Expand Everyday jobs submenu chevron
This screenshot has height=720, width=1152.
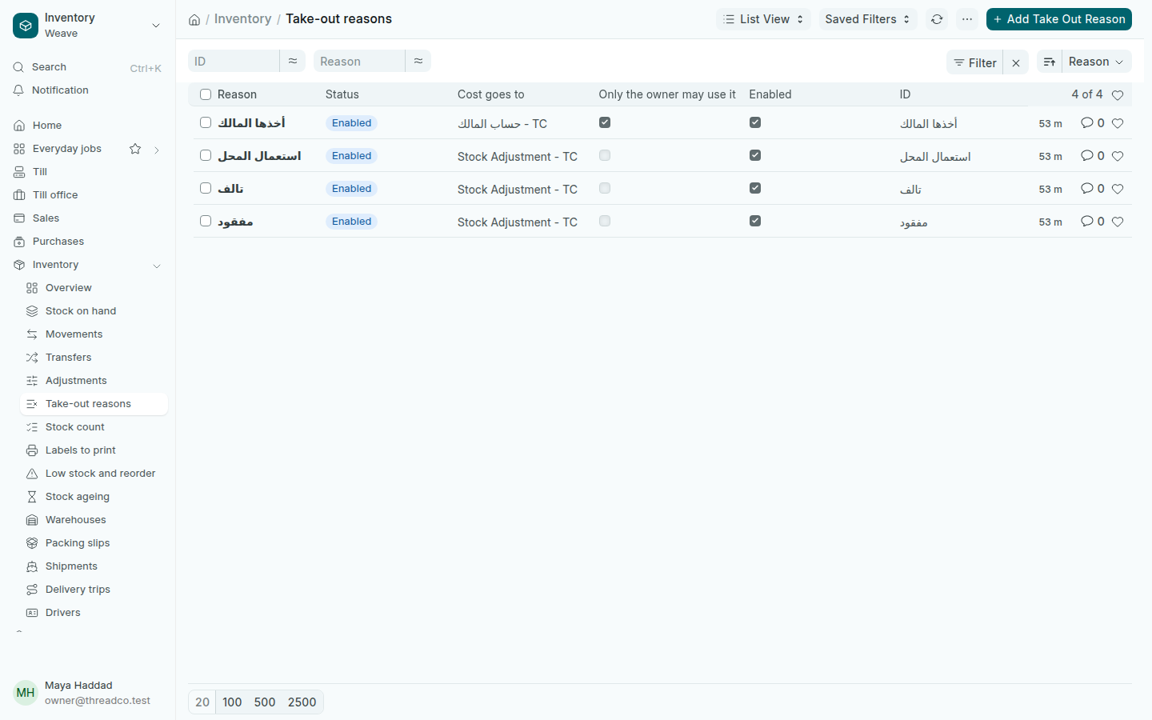point(157,150)
